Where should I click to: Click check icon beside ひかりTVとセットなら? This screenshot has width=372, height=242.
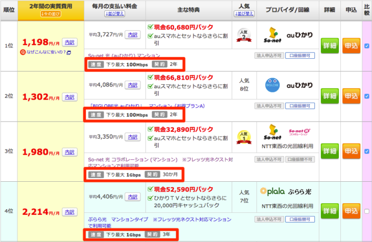(x=150, y=198)
